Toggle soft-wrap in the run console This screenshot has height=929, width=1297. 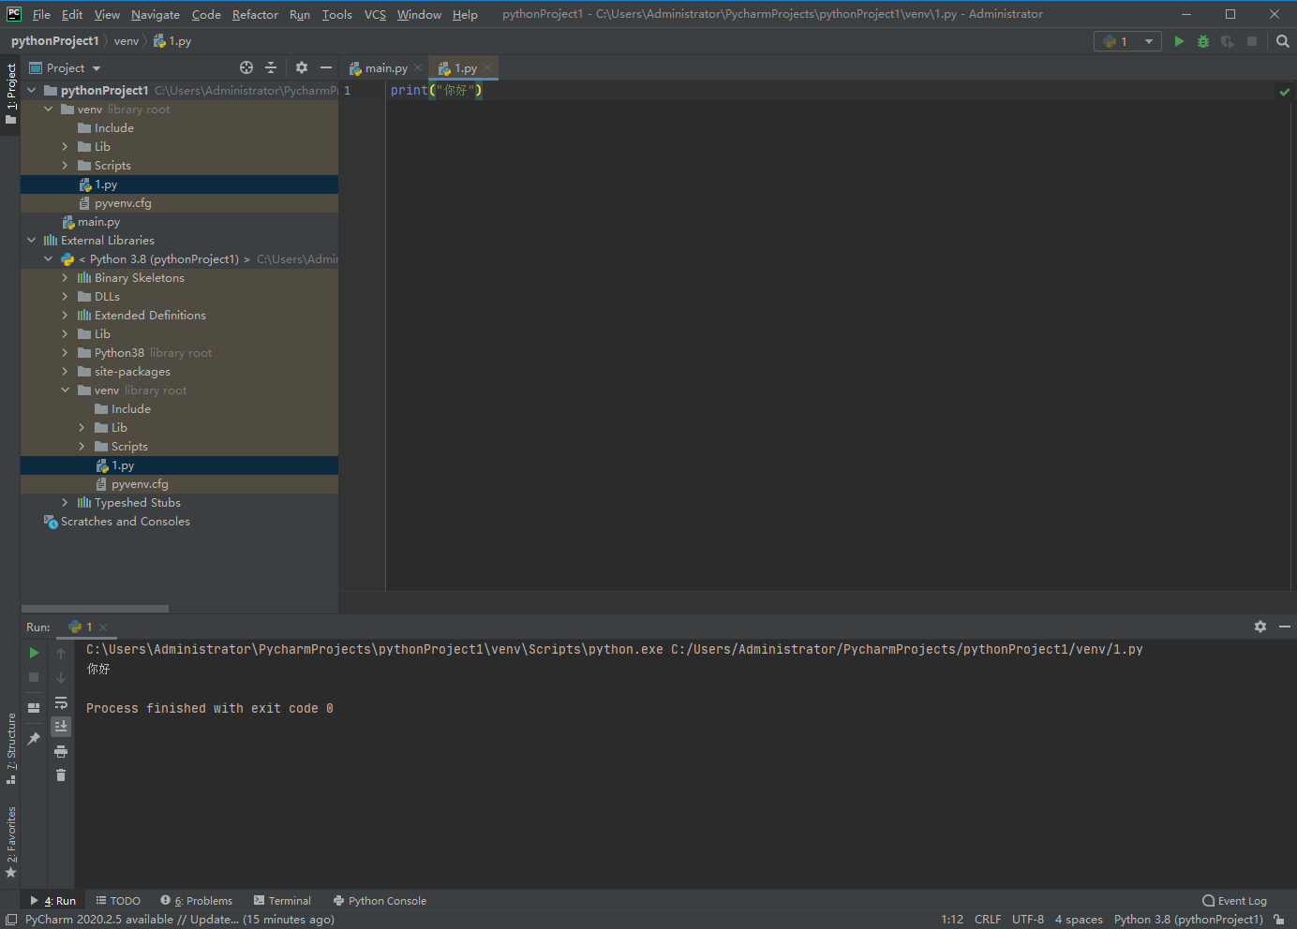pyautogui.click(x=61, y=703)
